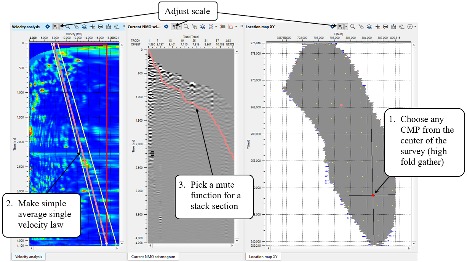Screen dimensions: 467x262
Task: Click wiggle display icon in NMO seismogram toolbar
Action: pos(211,27)
